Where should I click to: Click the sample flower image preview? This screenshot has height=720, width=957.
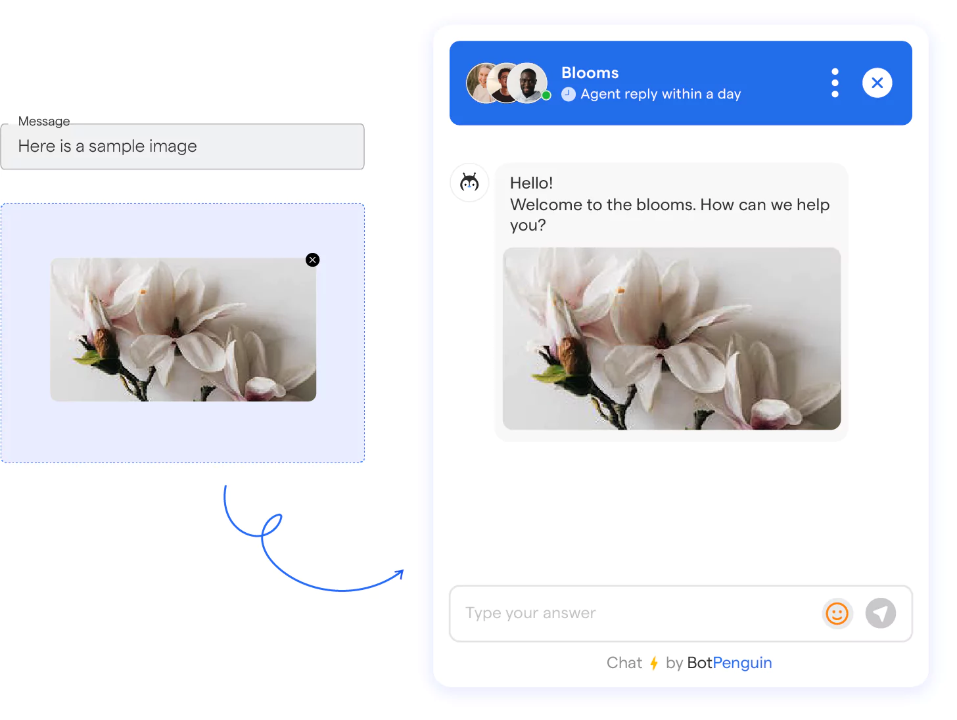[x=183, y=330]
